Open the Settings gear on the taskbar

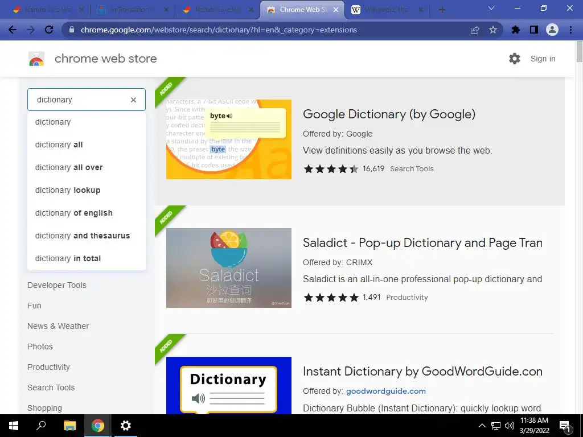(x=126, y=426)
